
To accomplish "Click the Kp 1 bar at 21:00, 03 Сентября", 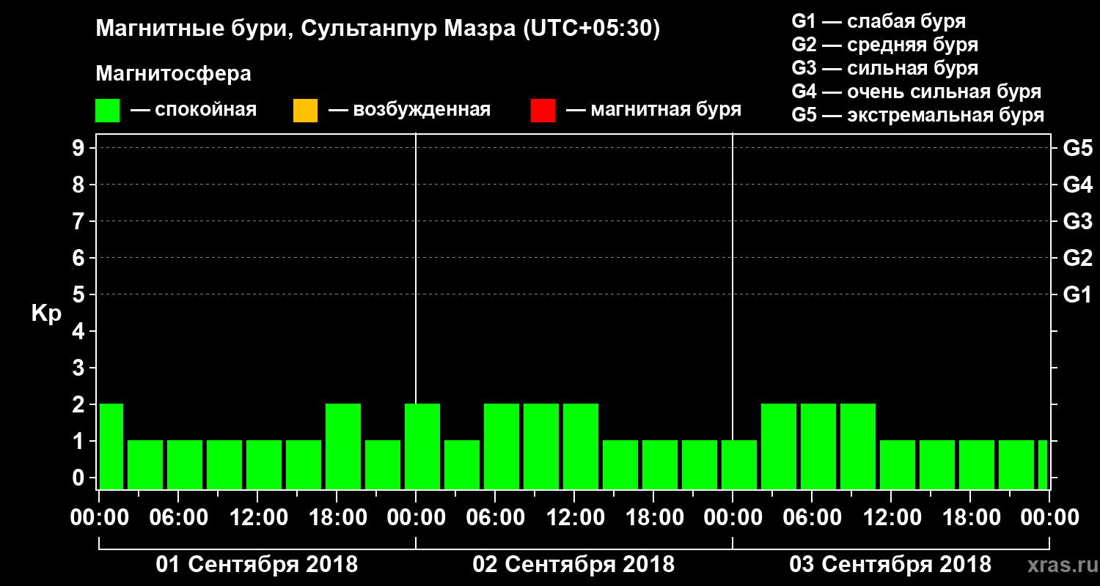I will (1016, 464).
